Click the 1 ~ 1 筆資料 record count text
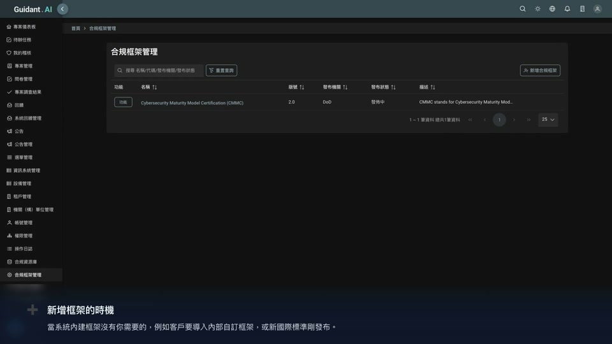This screenshot has height=344, width=612. (x=434, y=120)
